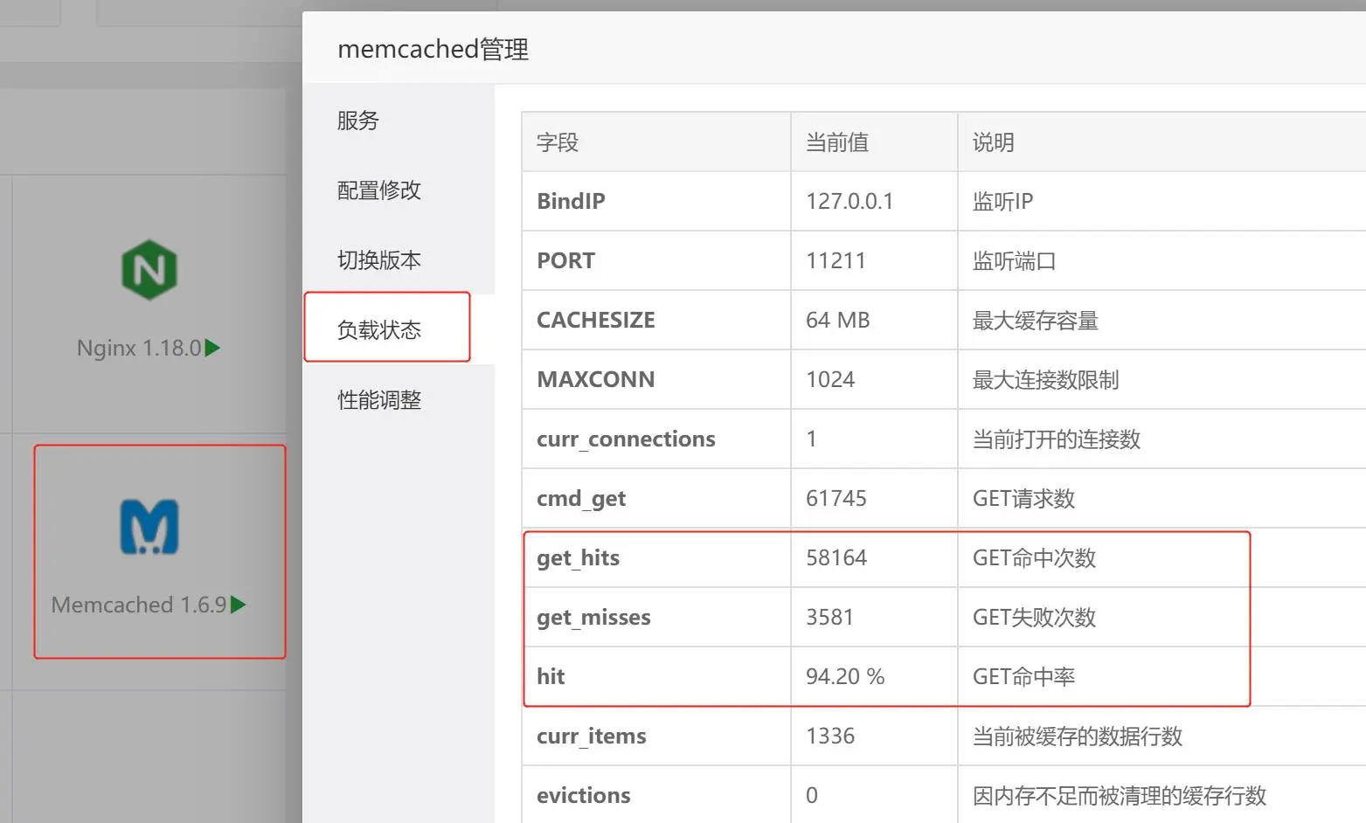The image size is (1366, 823).
Task: Open the Nginx 1.18.0 label
Action: coord(139,348)
